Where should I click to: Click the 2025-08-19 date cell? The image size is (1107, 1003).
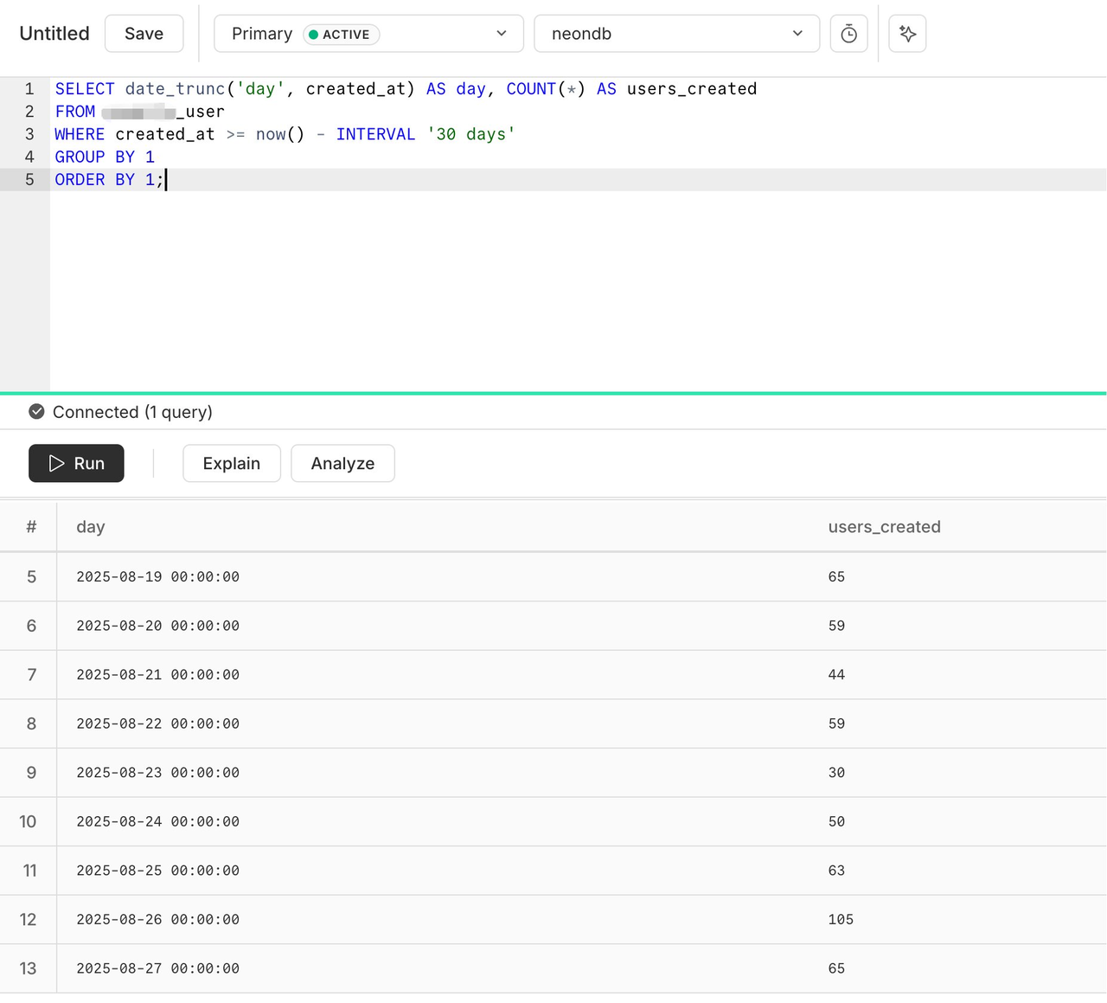157,577
